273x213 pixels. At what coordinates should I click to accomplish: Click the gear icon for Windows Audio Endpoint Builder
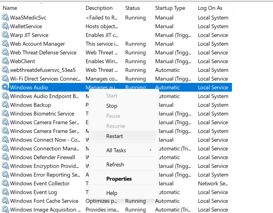click(6, 96)
